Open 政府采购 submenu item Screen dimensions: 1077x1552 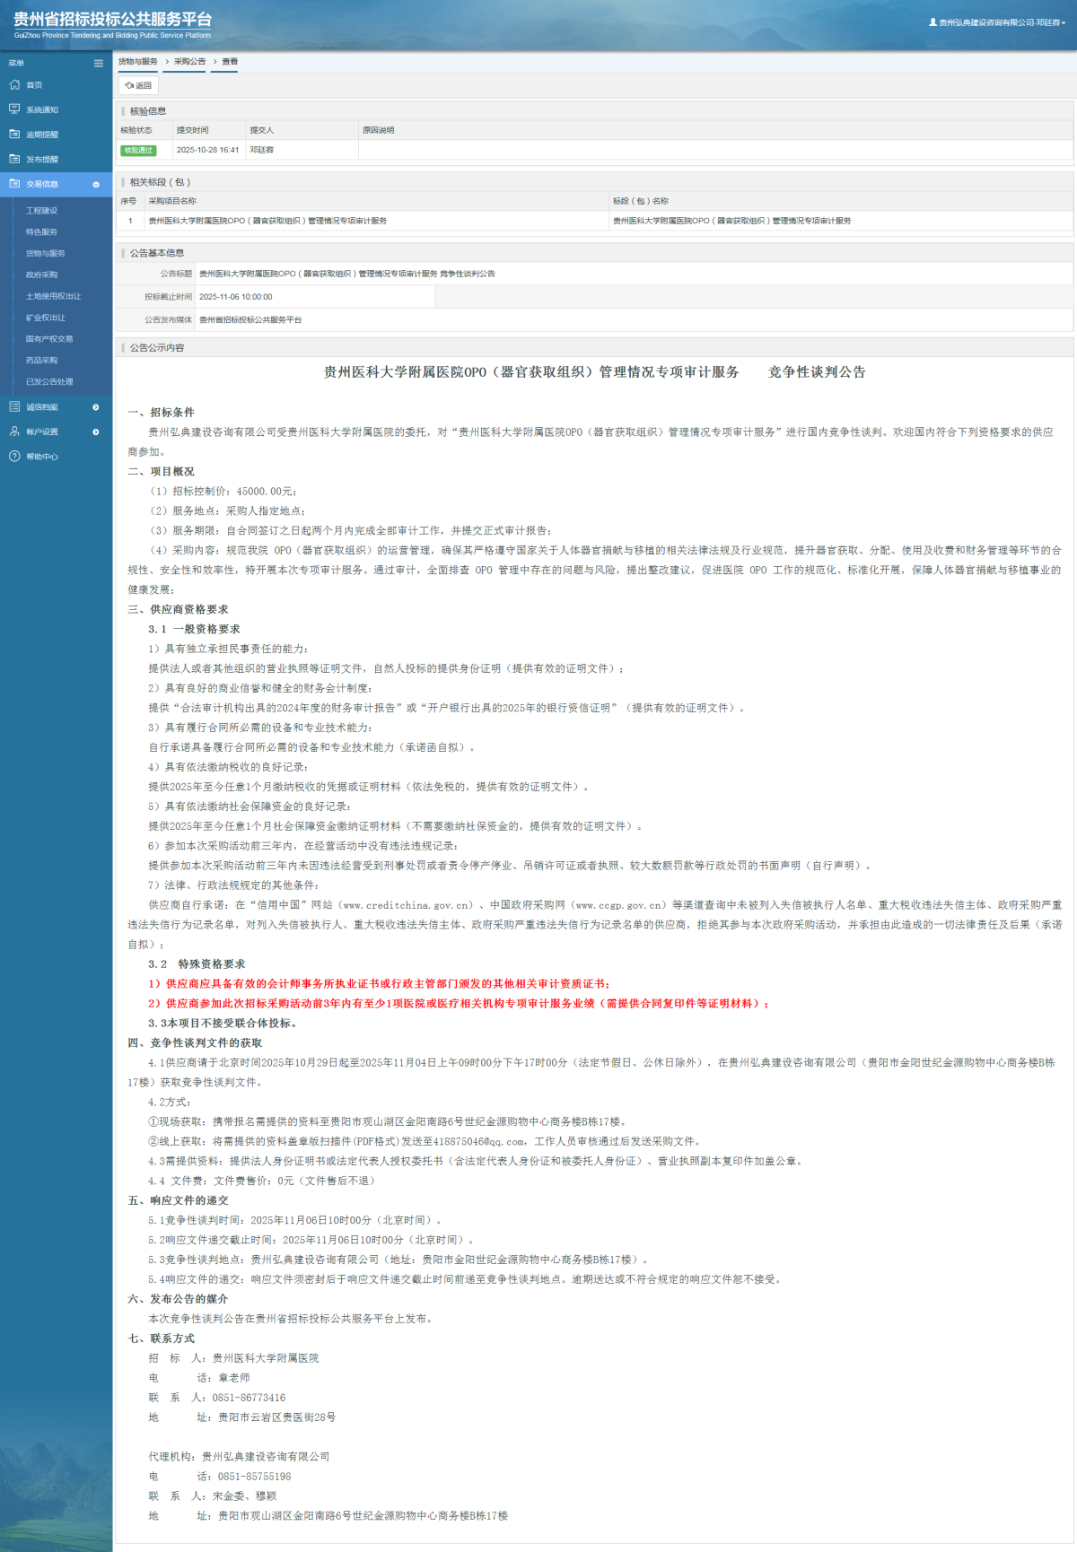(x=41, y=275)
